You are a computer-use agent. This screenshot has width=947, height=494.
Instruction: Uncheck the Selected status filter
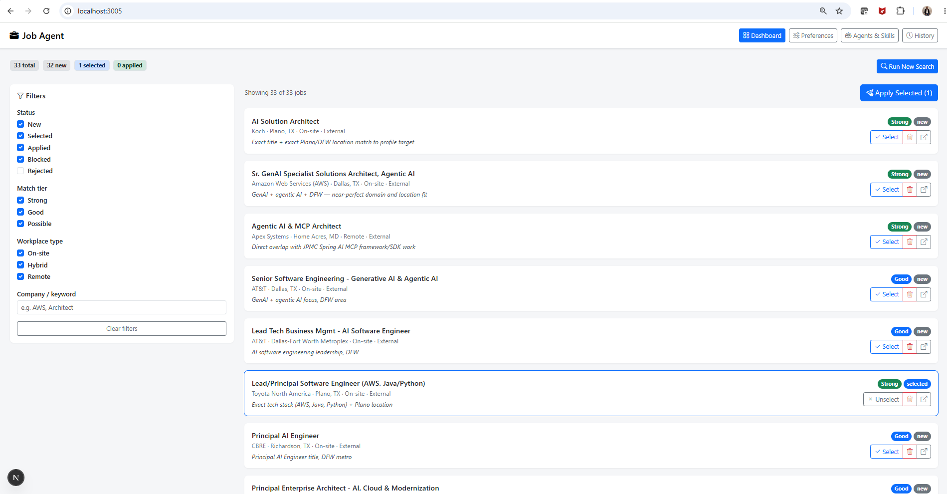click(20, 136)
